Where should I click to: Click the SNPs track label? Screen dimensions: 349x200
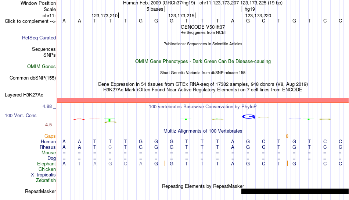50,55
